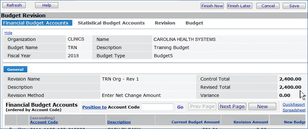The height and width of the screenshot is (129, 308).
Task: Select the General sub-tab
Action: point(15,70)
